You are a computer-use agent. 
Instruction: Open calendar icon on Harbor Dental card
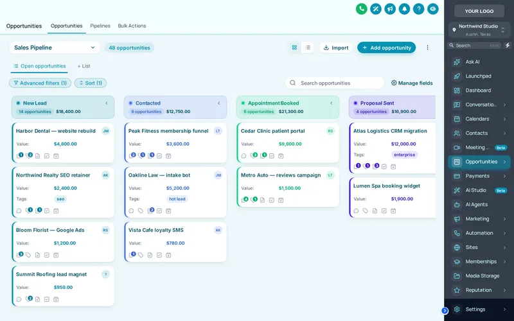point(56,156)
